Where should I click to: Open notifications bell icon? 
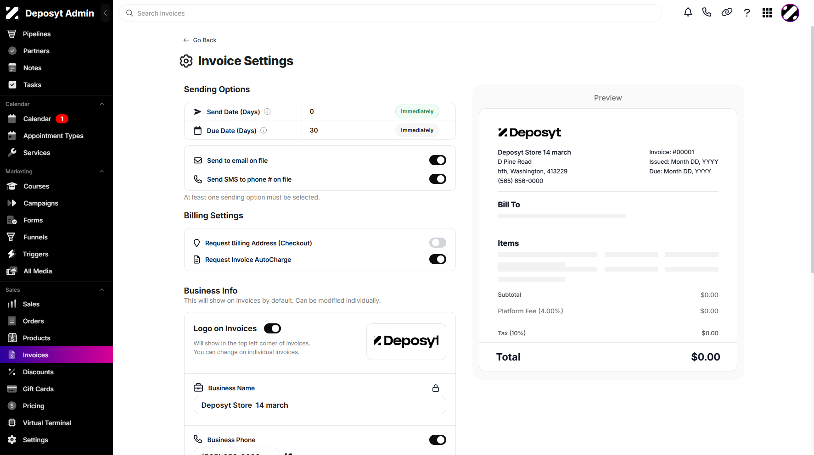pyautogui.click(x=688, y=12)
